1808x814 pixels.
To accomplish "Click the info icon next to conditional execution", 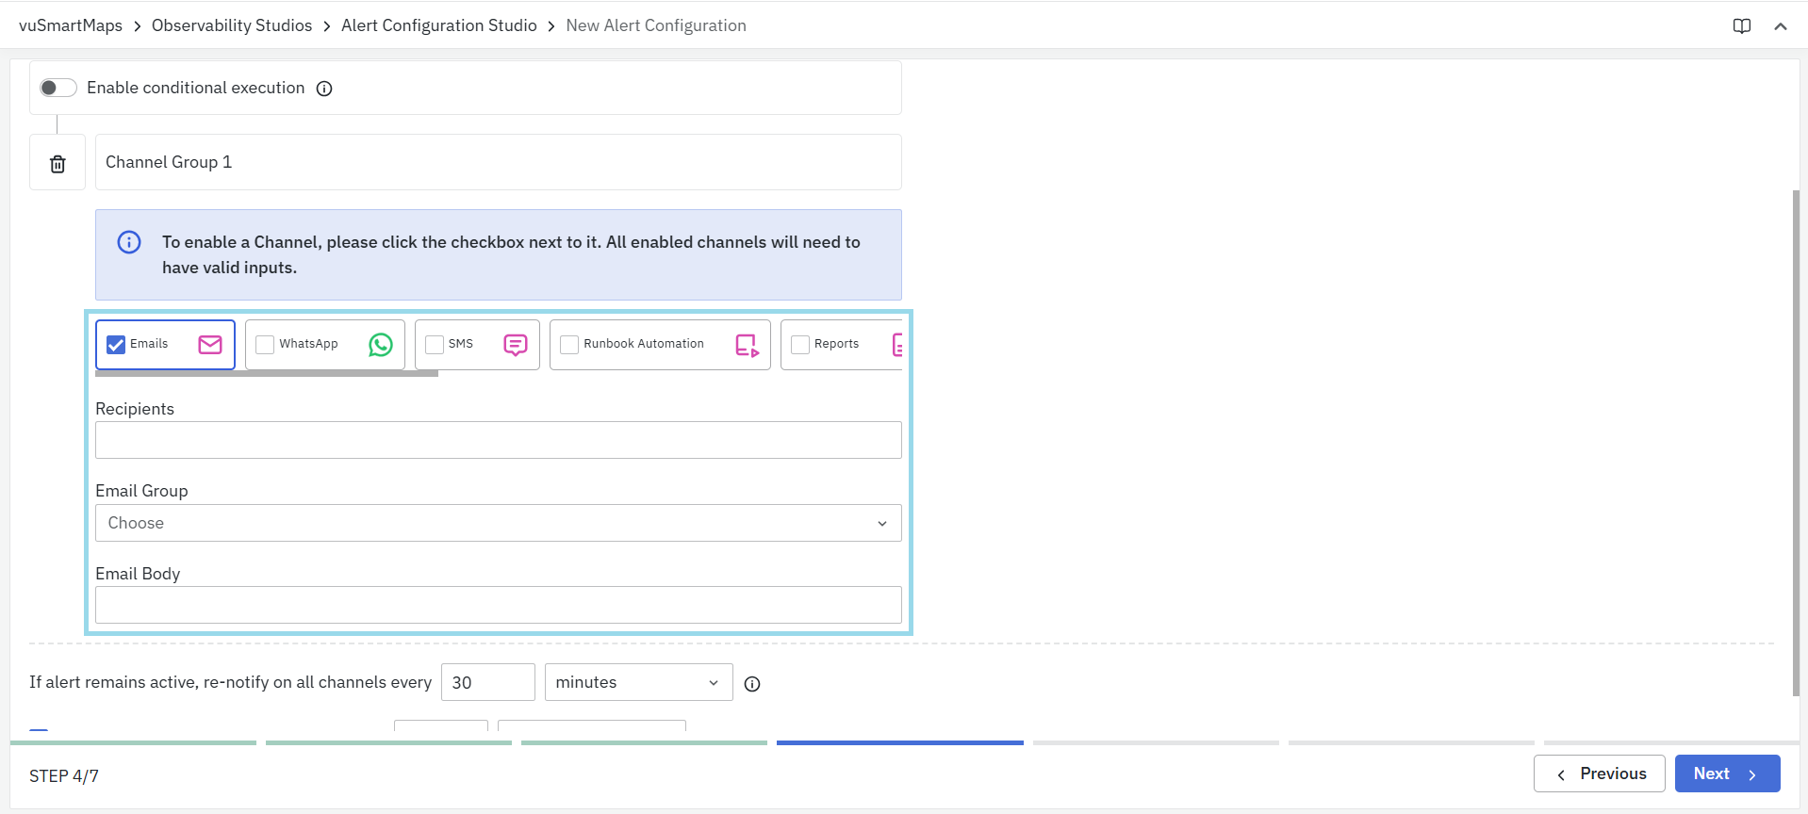I will [x=324, y=89].
